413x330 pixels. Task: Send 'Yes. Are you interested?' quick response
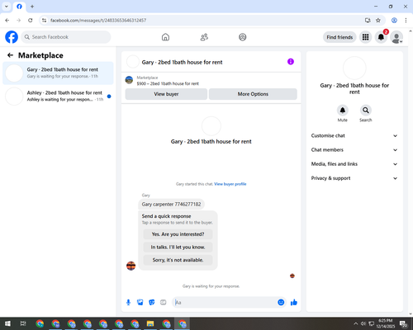(x=178, y=234)
